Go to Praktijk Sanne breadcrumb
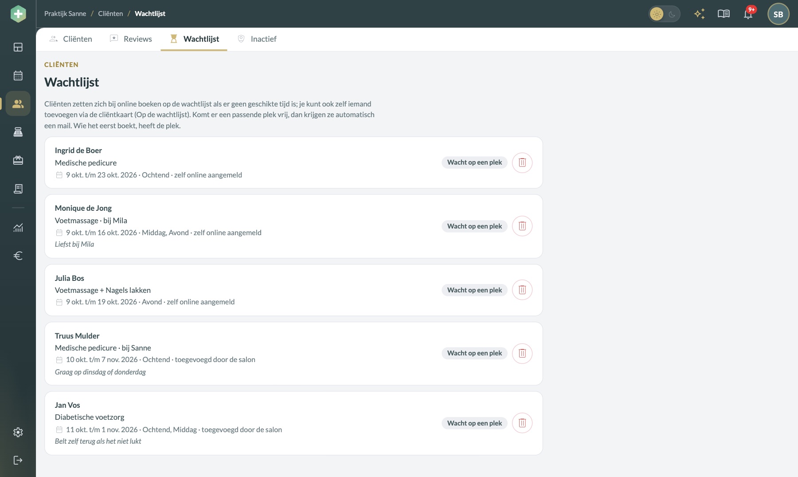 [x=65, y=14]
